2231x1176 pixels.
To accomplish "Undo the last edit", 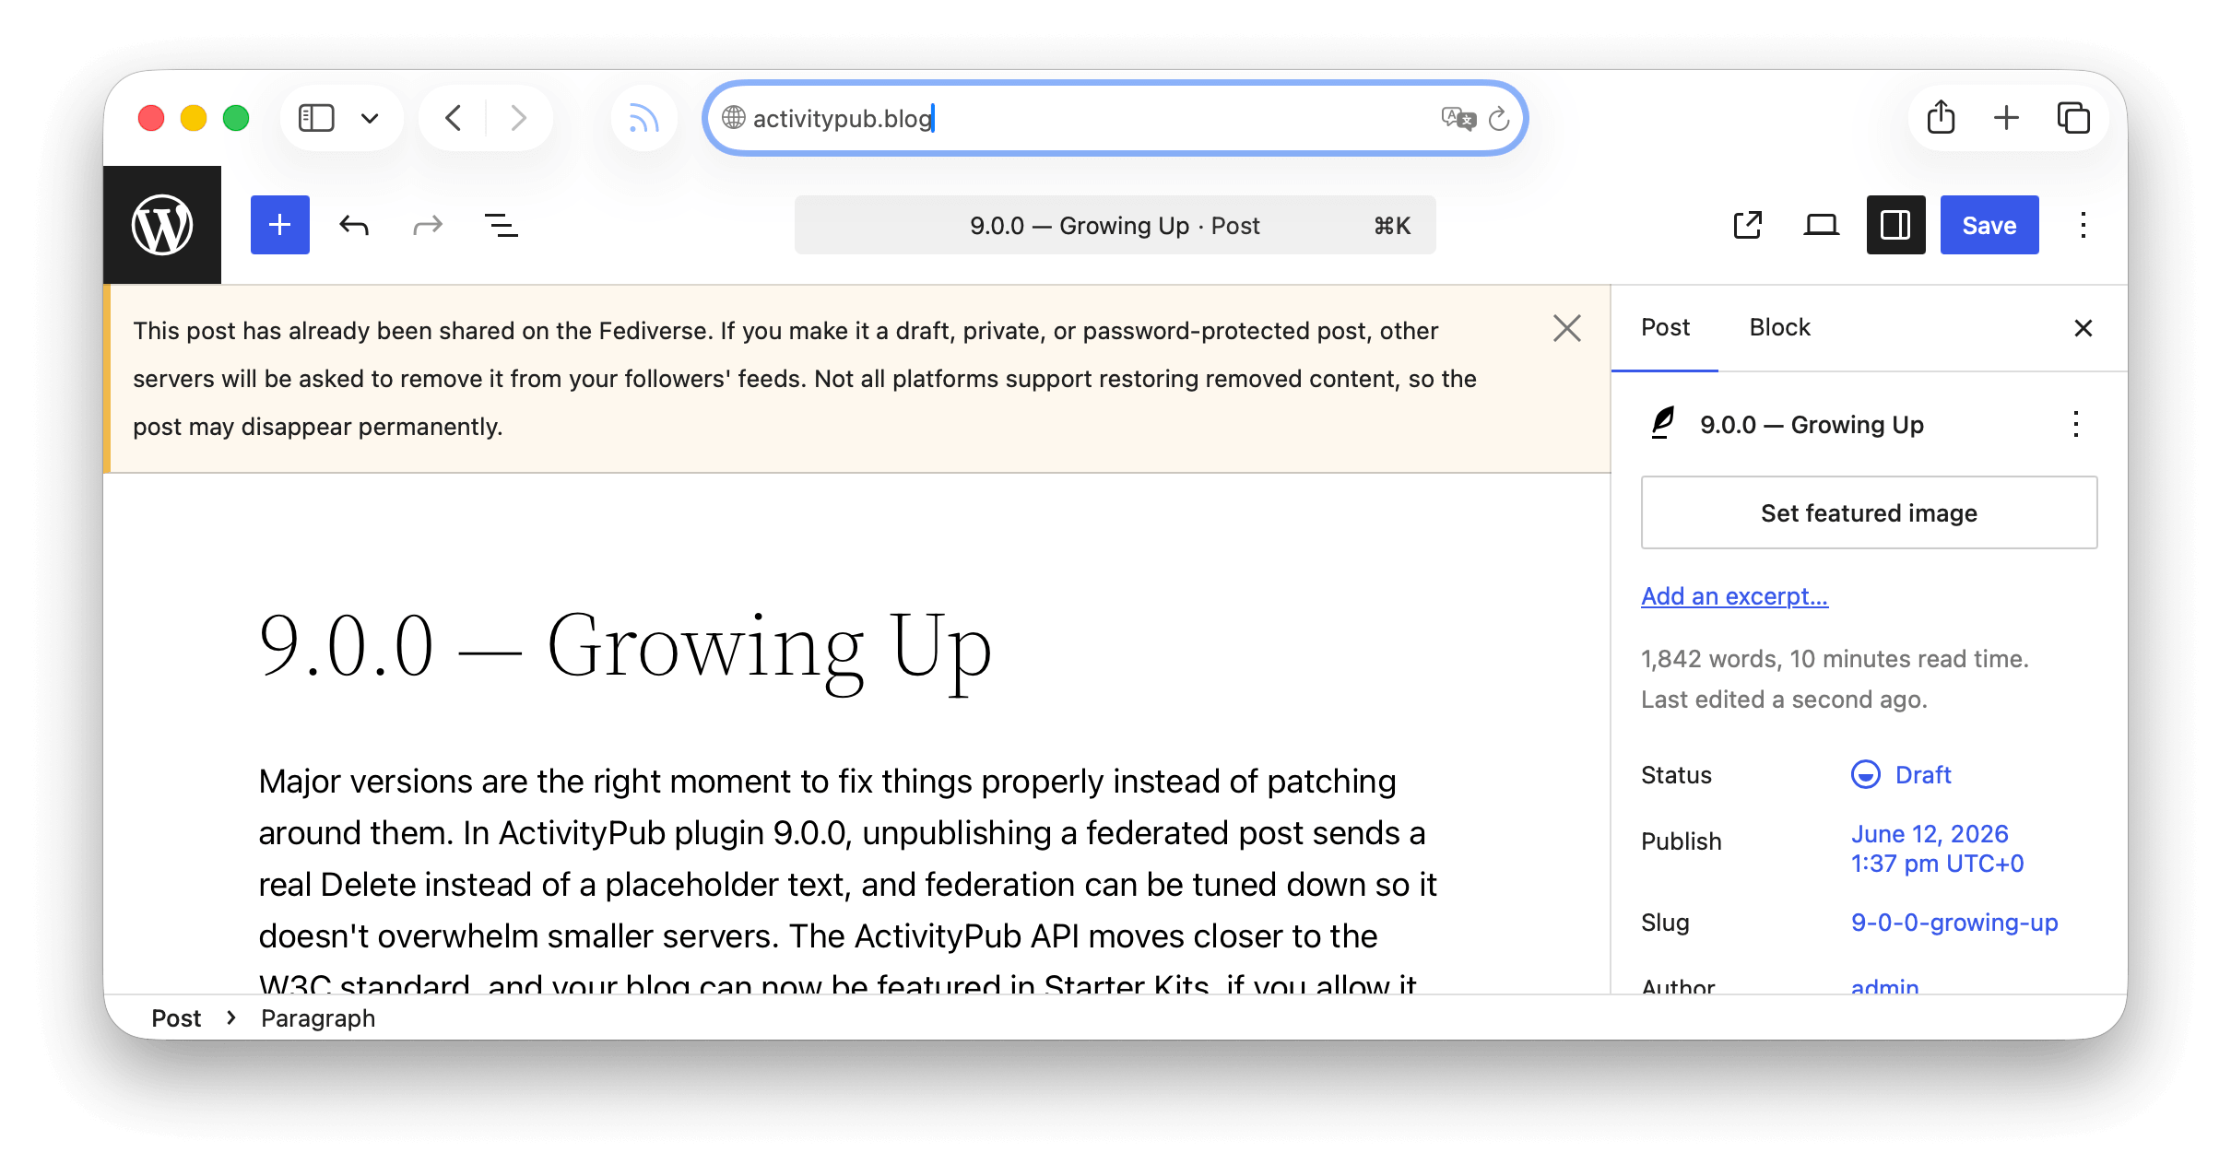I will point(354,225).
